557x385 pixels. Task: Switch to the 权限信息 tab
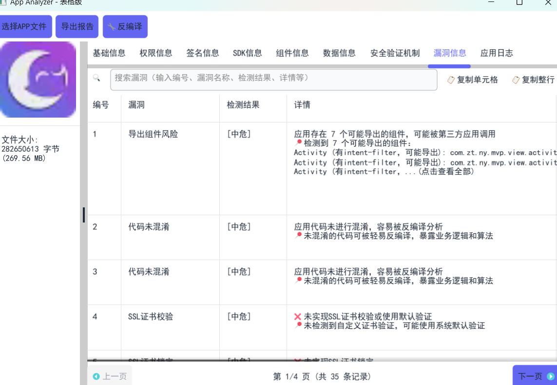coord(155,53)
